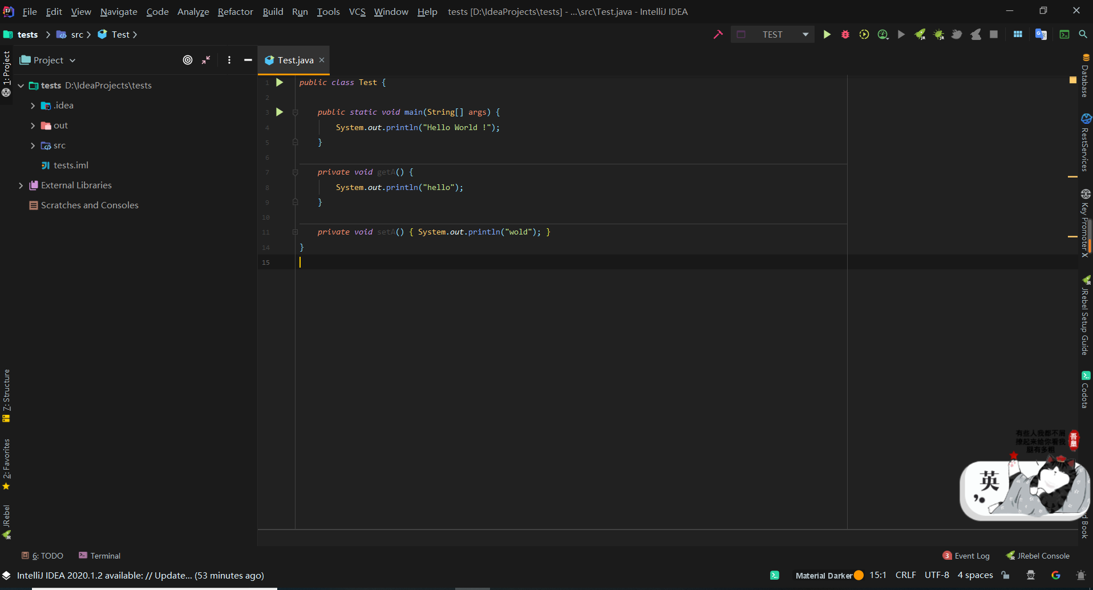
Task: Open the Build menu
Action: (x=273, y=11)
